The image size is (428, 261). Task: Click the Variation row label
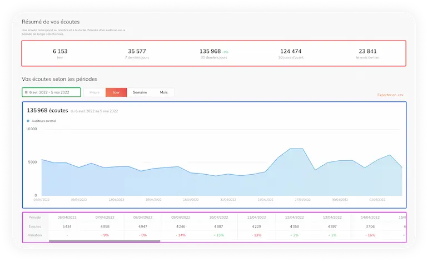point(35,235)
